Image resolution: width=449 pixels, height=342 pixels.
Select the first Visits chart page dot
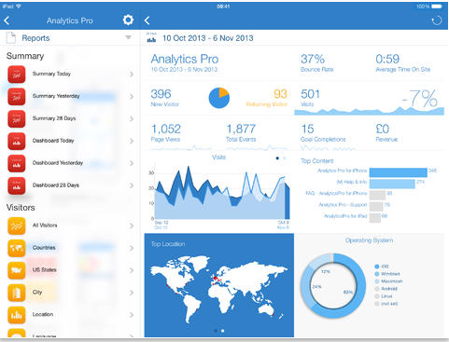277,158
